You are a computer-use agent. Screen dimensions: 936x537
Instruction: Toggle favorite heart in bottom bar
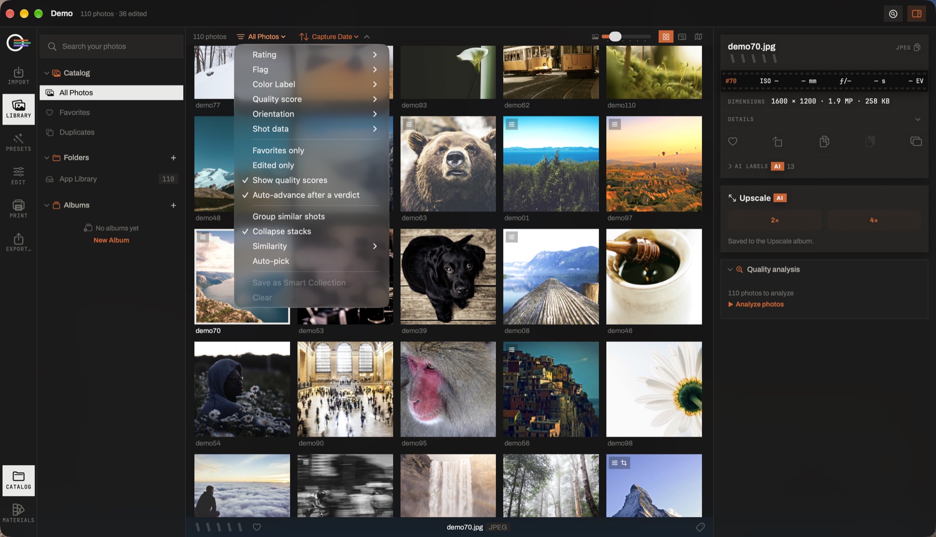pyautogui.click(x=256, y=527)
